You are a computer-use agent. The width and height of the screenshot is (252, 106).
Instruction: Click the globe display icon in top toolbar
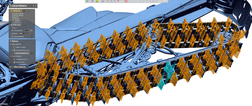pos(87,1)
